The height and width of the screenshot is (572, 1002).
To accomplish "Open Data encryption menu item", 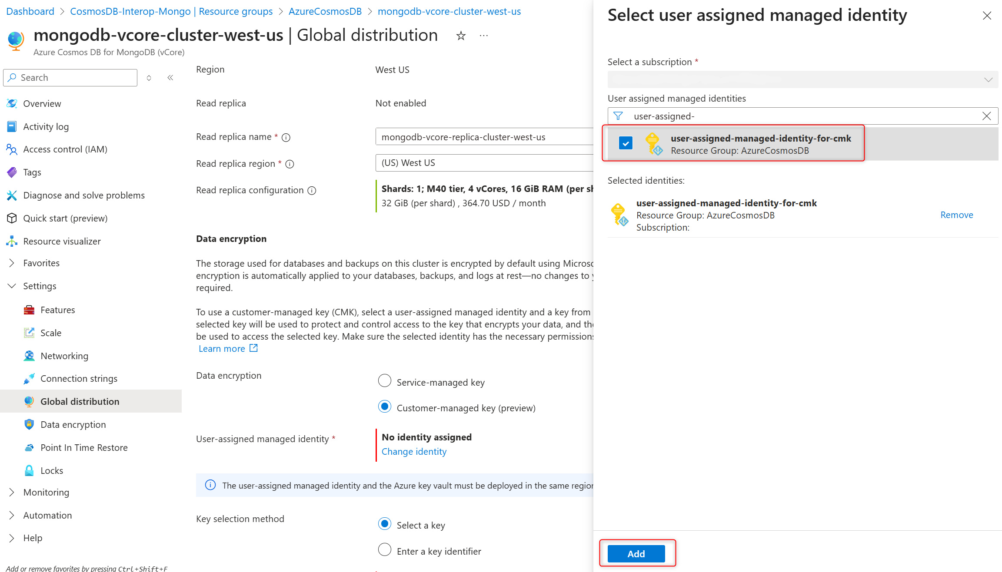I will (x=73, y=425).
